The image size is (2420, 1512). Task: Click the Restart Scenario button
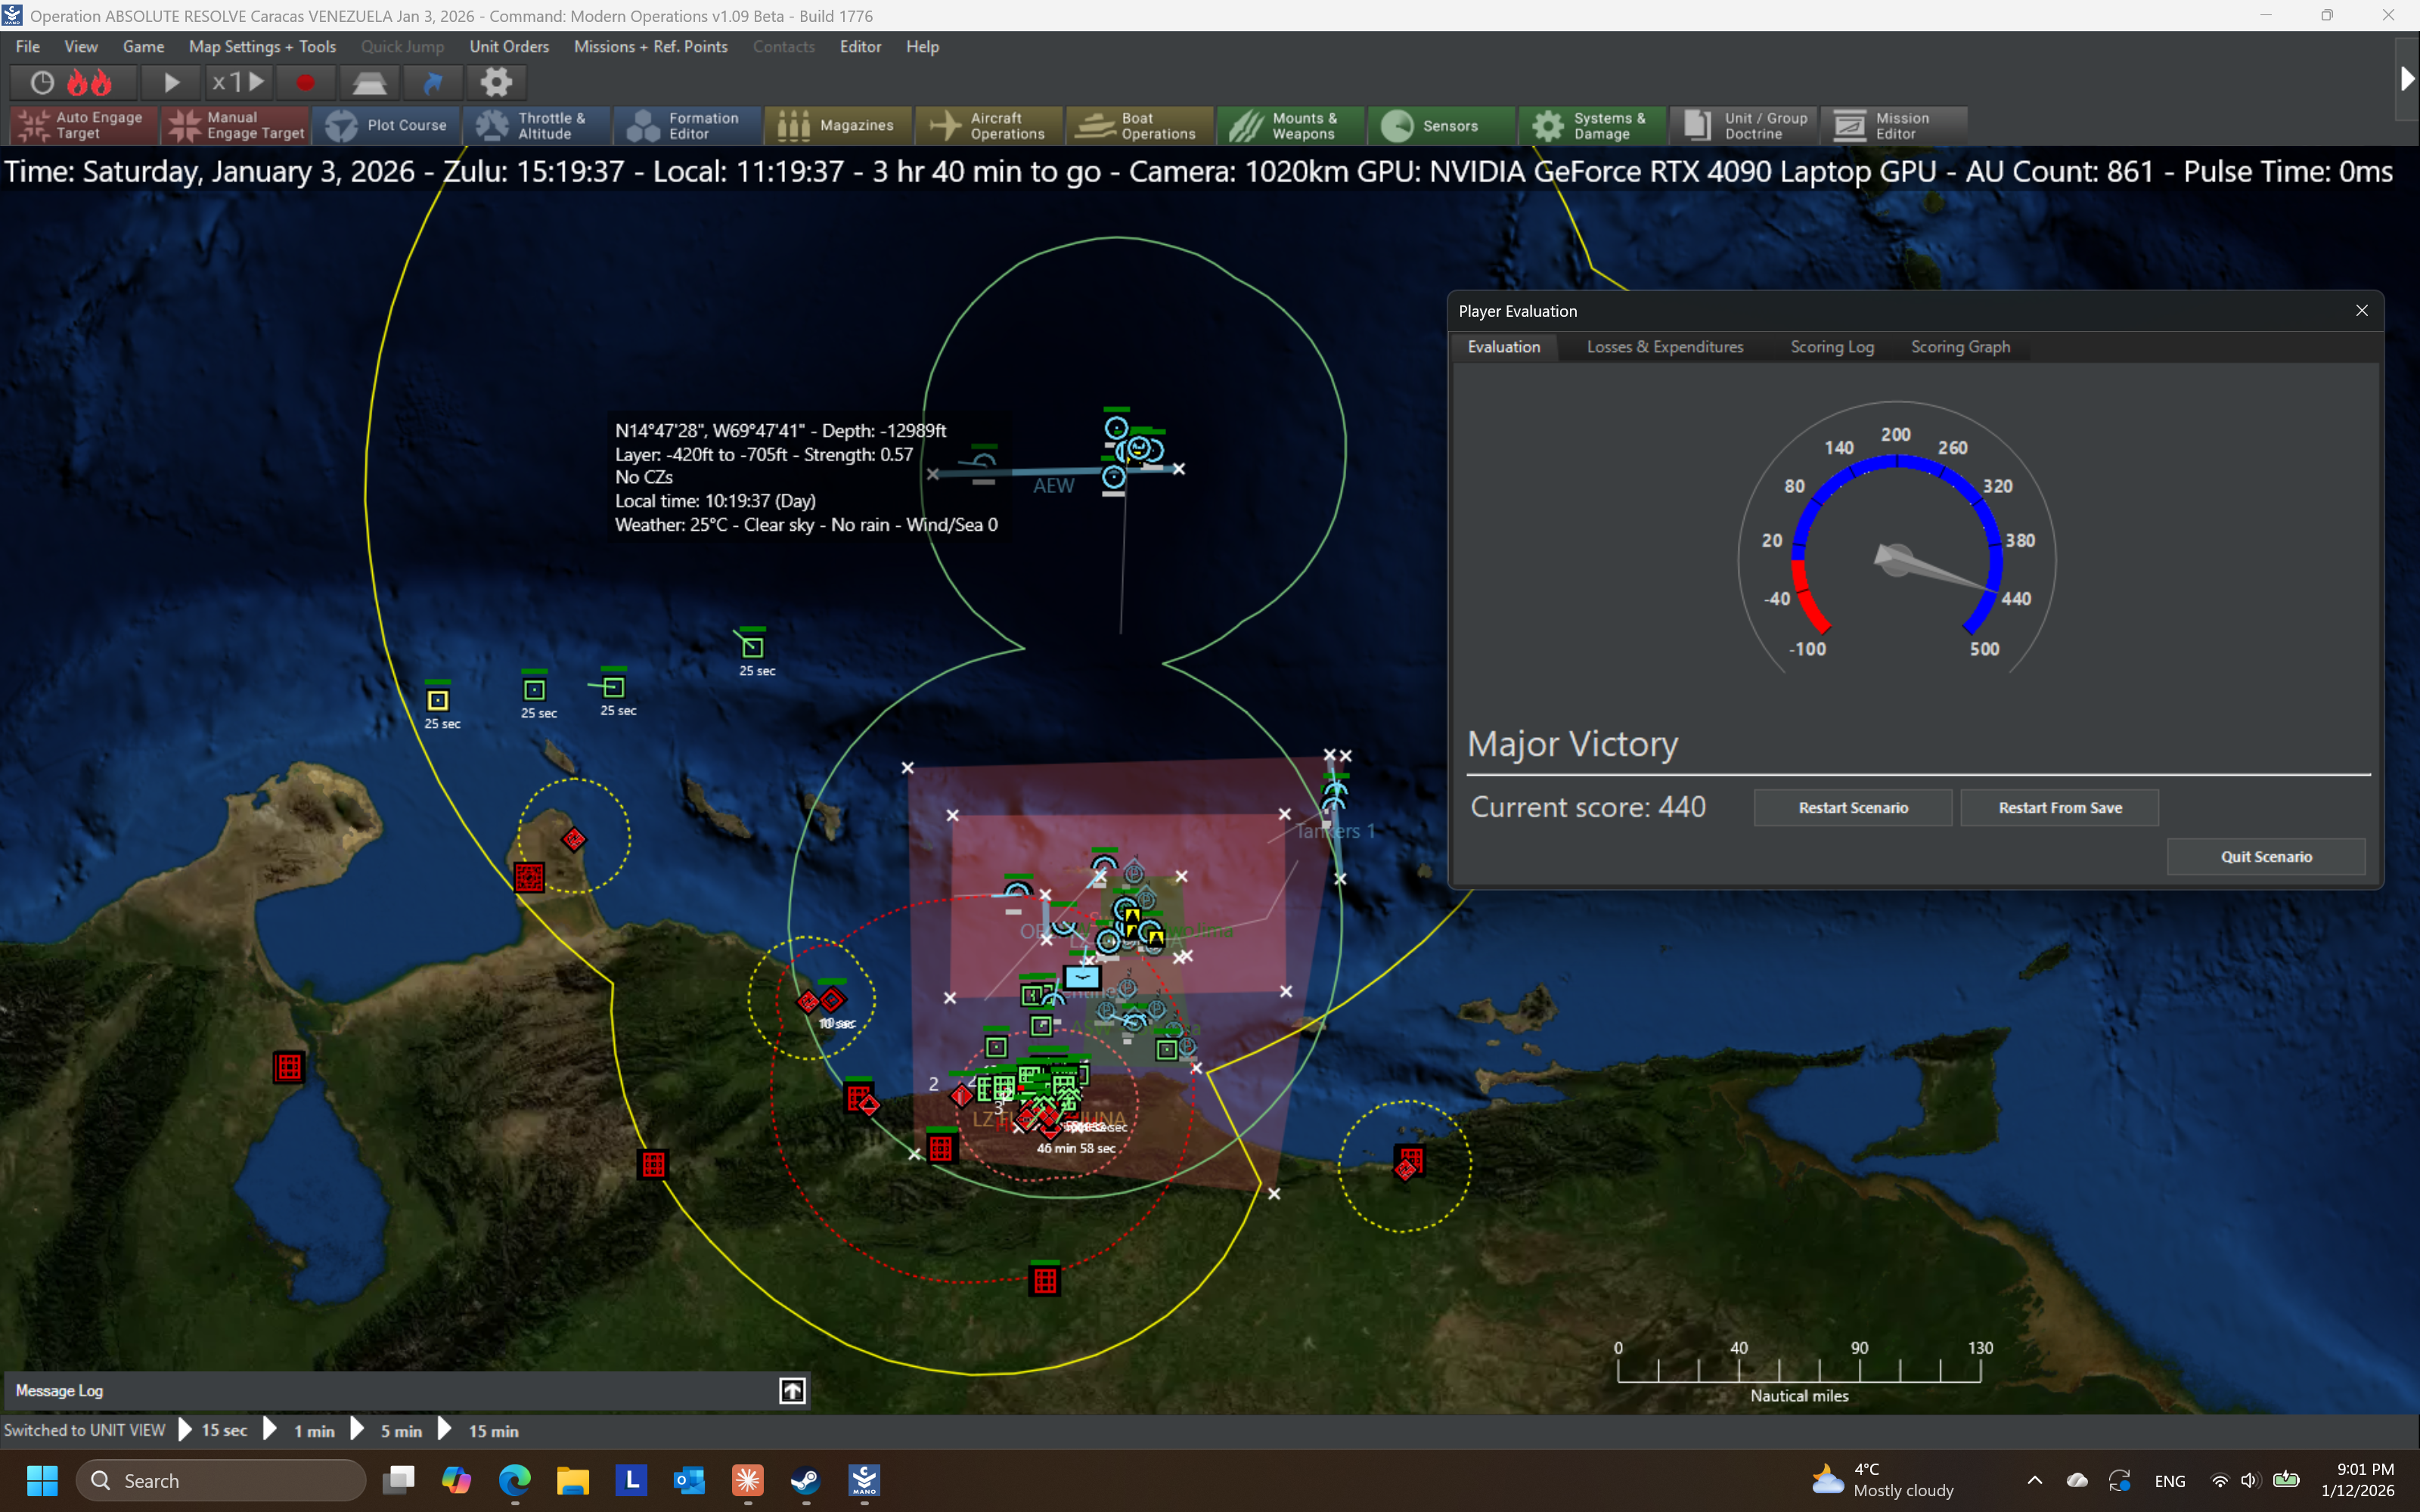[x=1852, y=807]
